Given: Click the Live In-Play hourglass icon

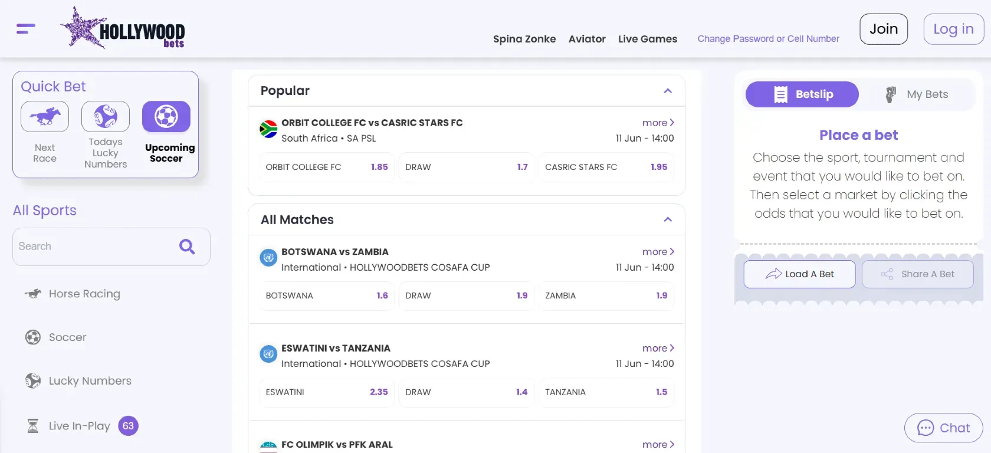Looking at the screenshot, I should pos(33,426).
